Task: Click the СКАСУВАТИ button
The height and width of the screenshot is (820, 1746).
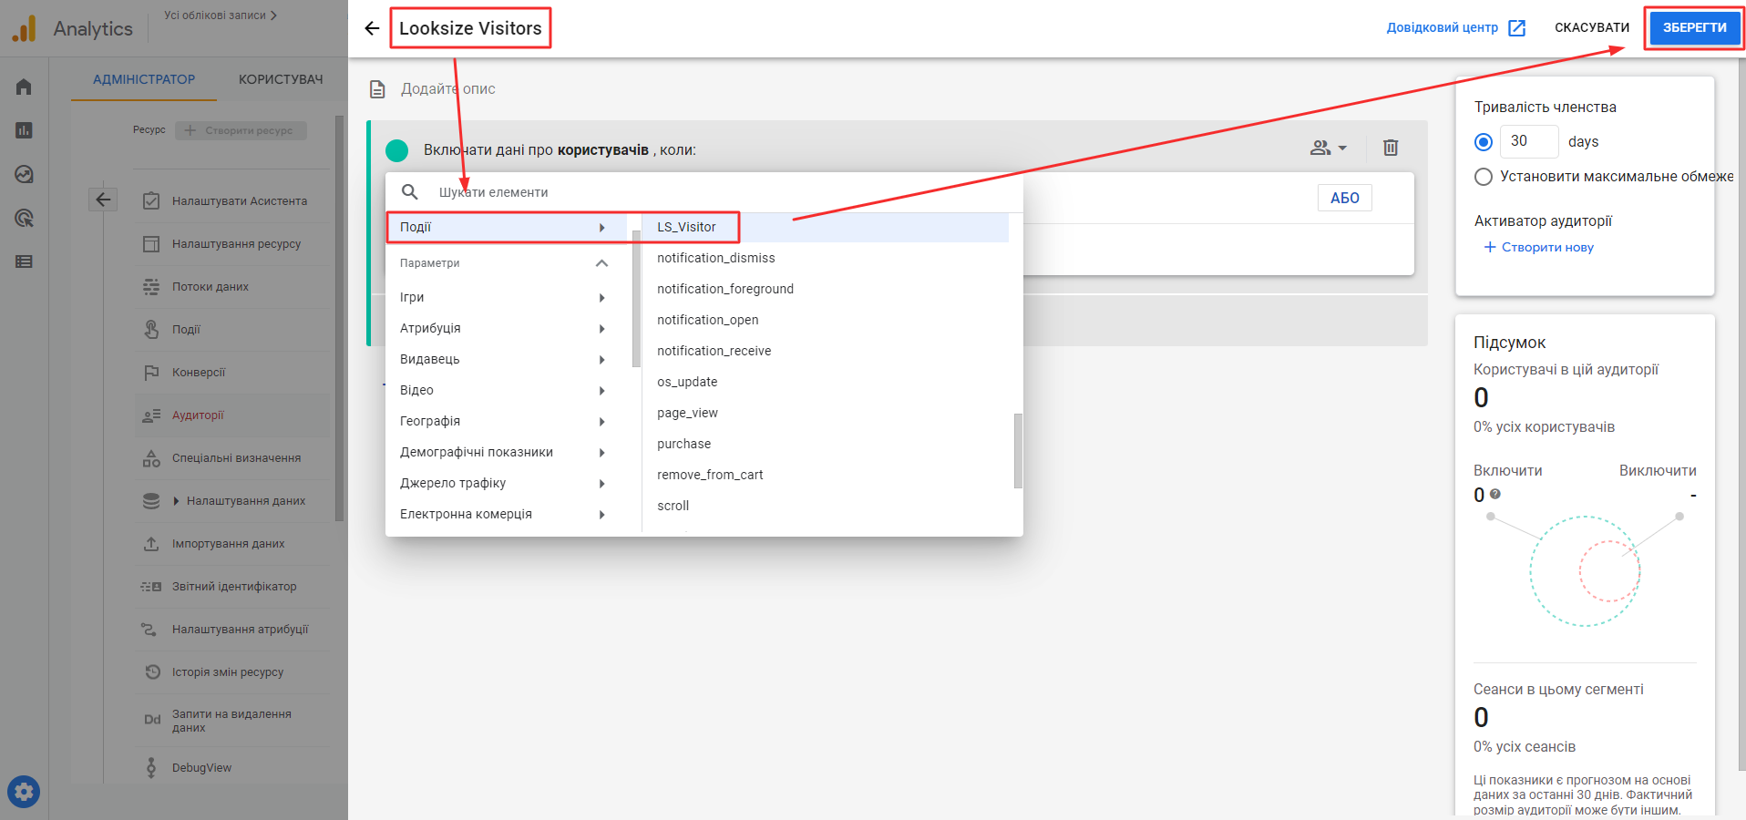Action: (1591, 28)
